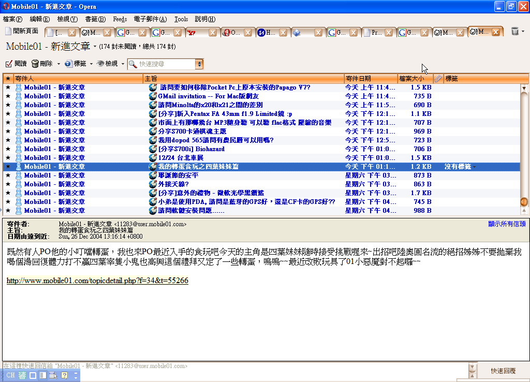Click the 顯示所有信頭 show all headers link
The width and height of the screenshot is (530, 382).
tap(507, 224)
